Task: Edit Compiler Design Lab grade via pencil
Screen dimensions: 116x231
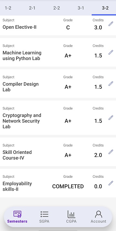Action: coord(111,84)
